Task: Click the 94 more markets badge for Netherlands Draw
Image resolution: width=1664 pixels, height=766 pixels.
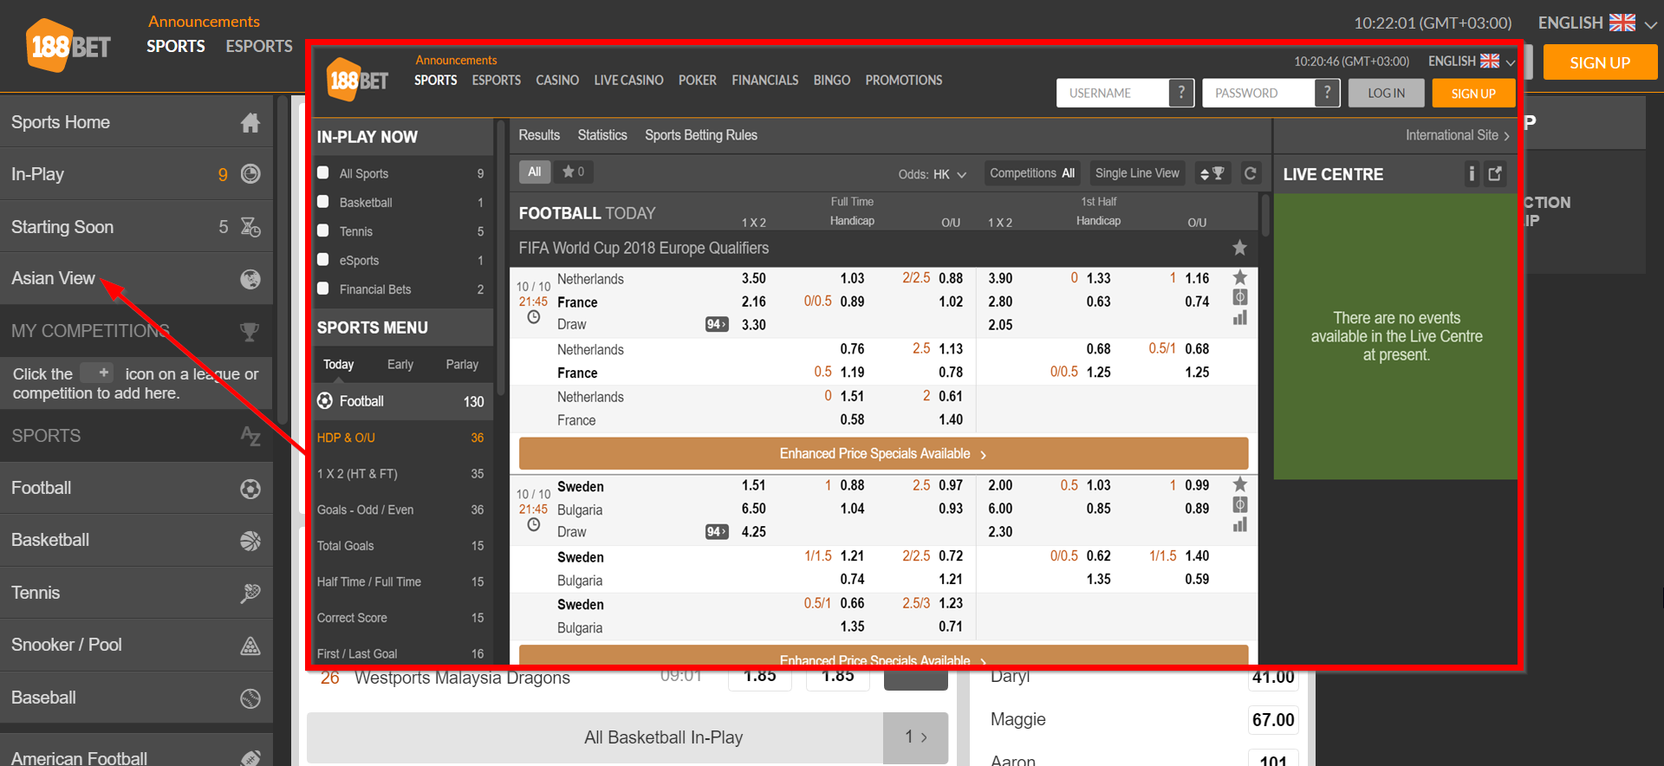Action: [x=717, y=324]
